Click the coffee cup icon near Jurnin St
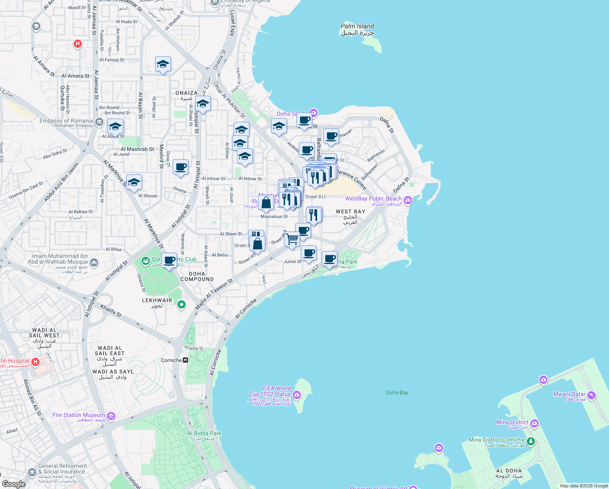 [x=309, y=253]
